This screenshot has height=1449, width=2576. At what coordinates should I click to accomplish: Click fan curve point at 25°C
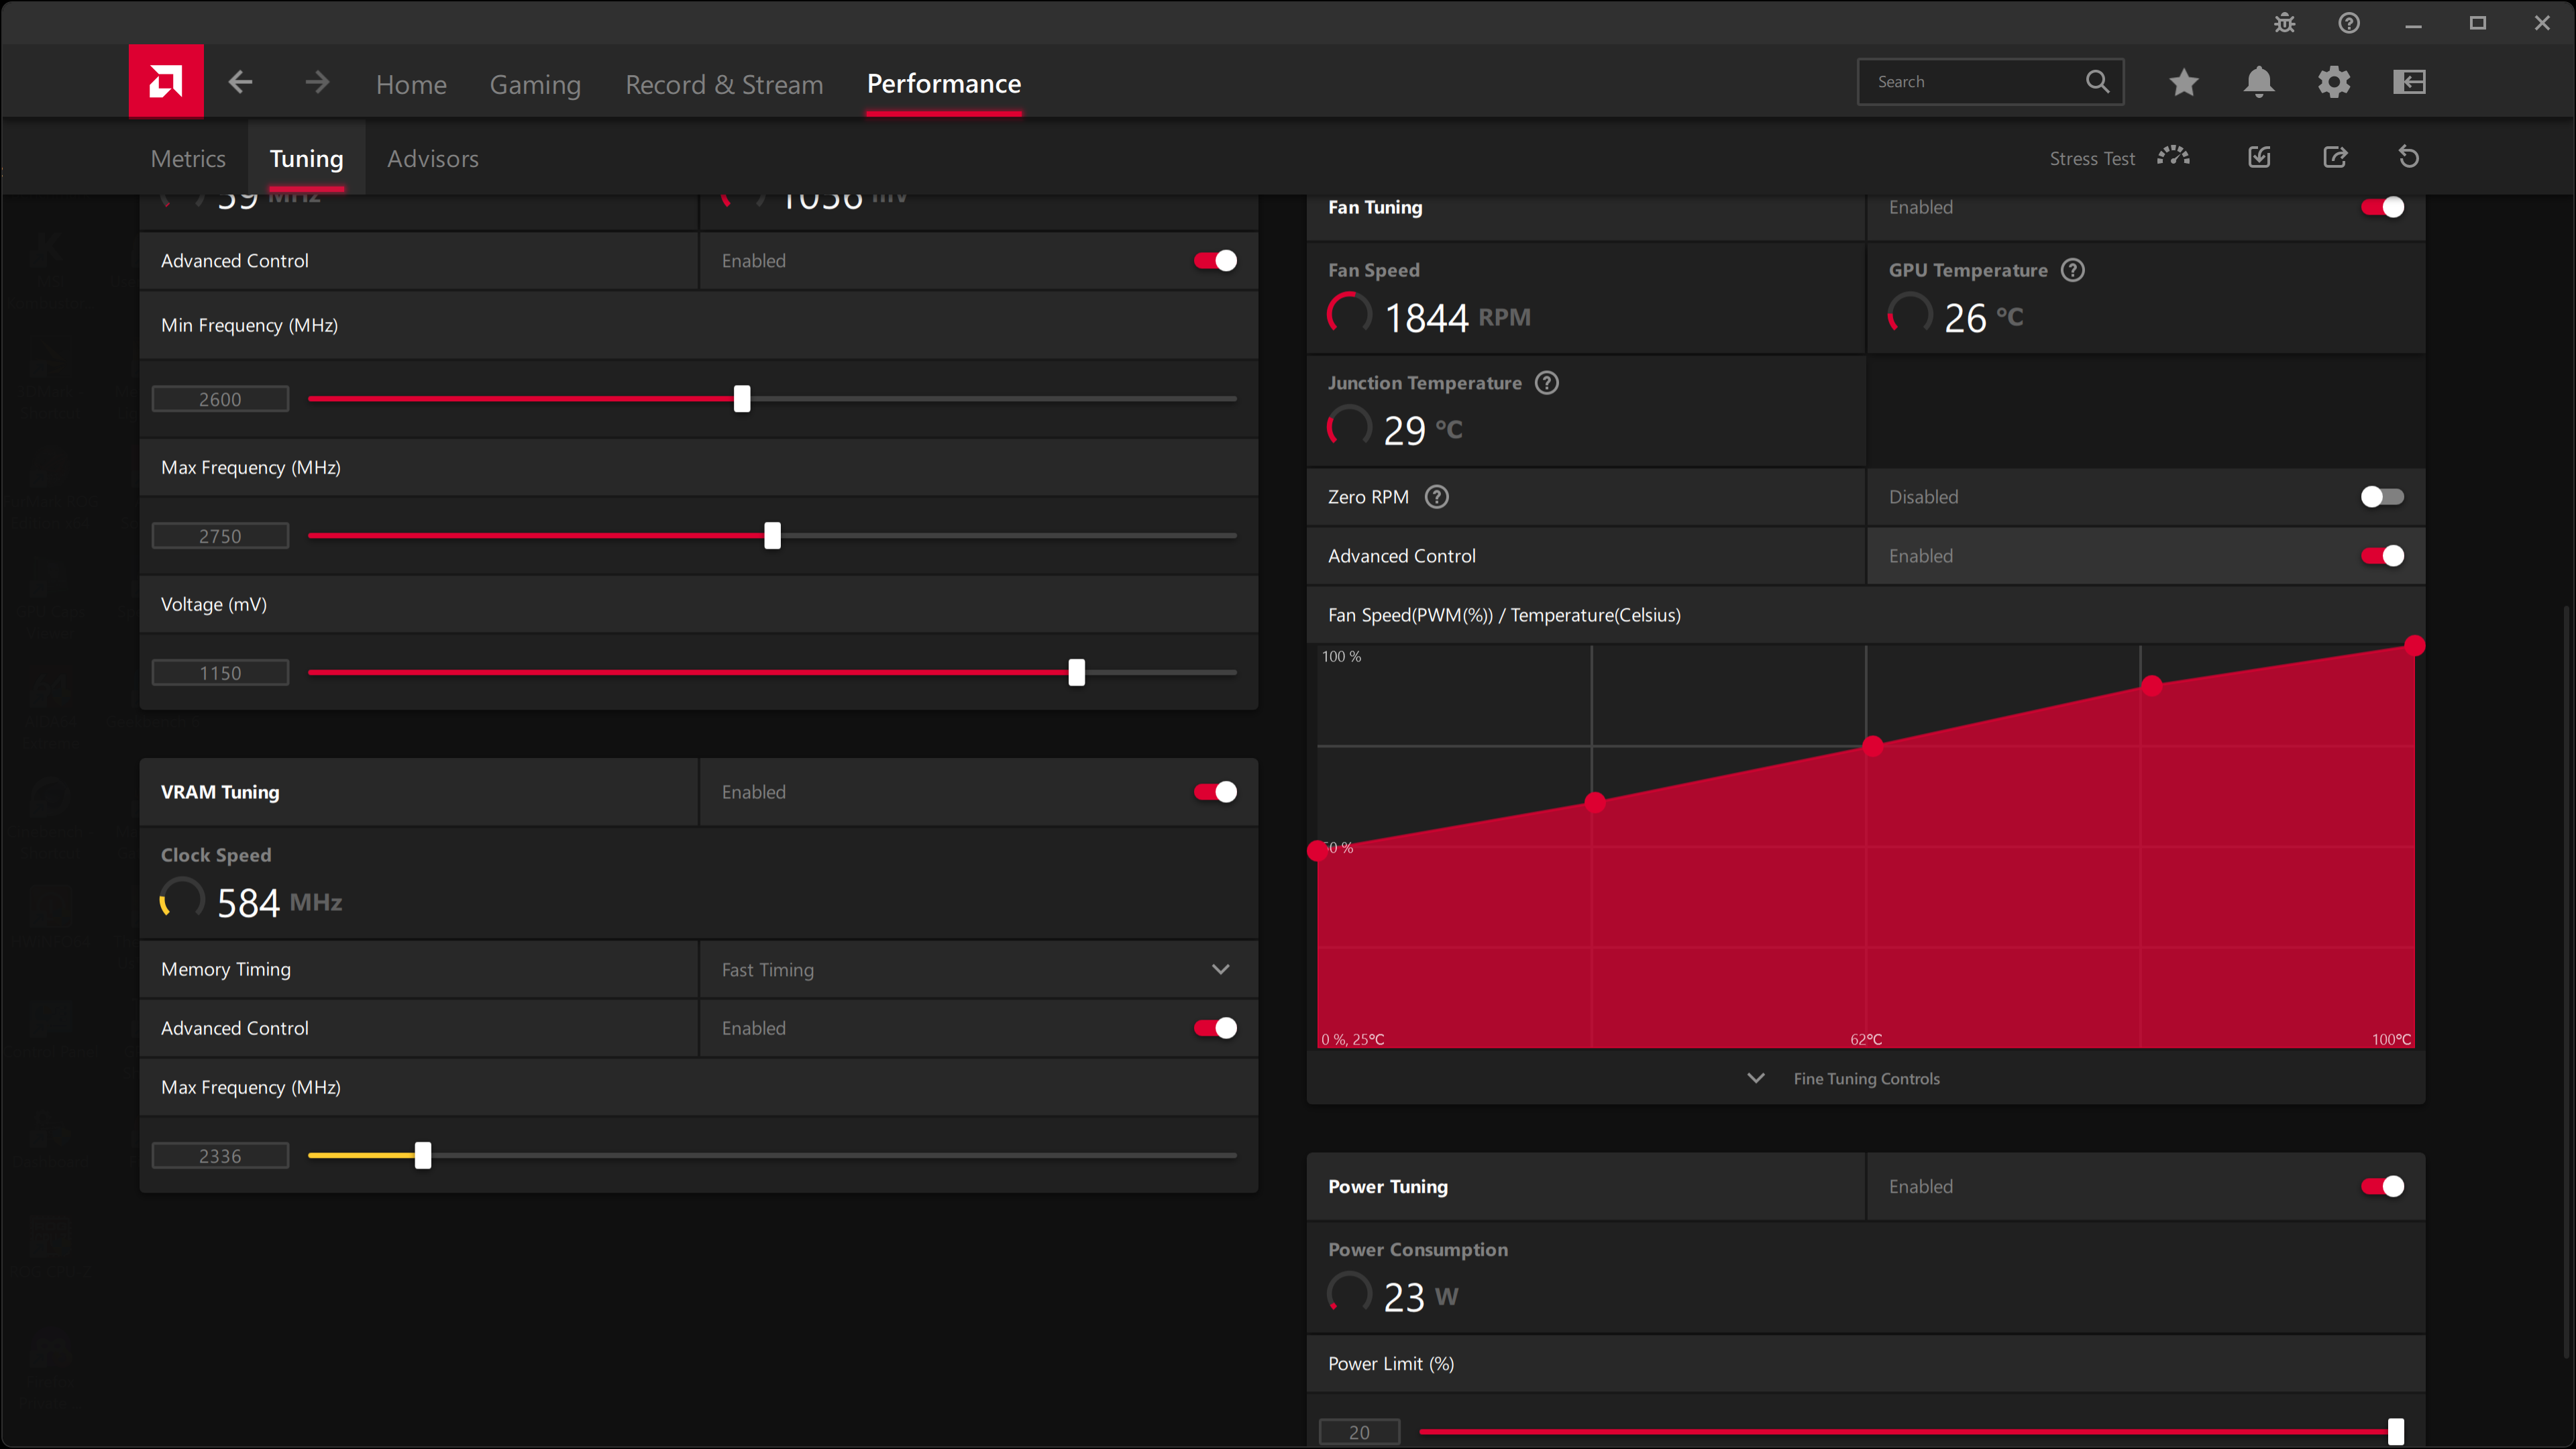click(1318, 851)
